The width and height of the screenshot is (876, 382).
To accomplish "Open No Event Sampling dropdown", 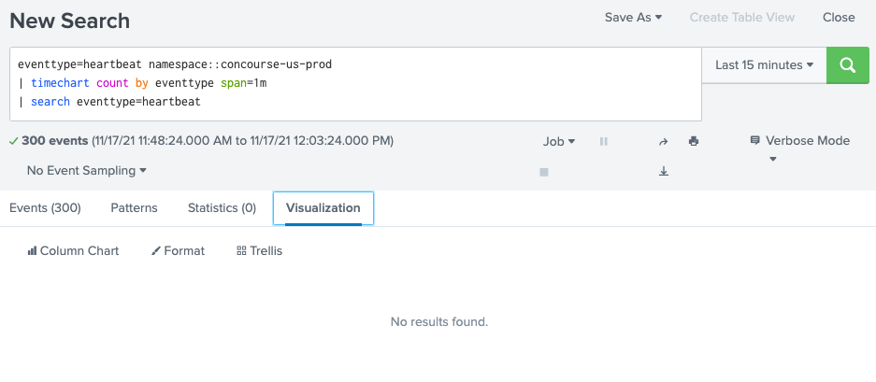I will tap(87, 170).
